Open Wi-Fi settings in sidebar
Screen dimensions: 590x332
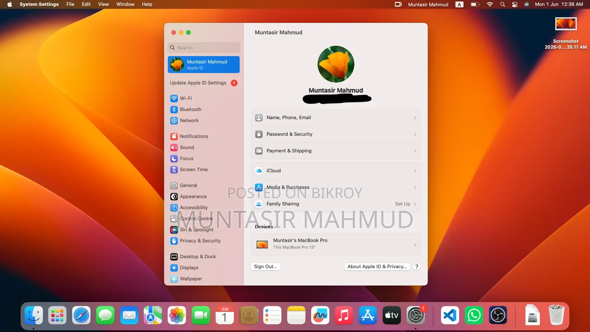click(204, 98)
